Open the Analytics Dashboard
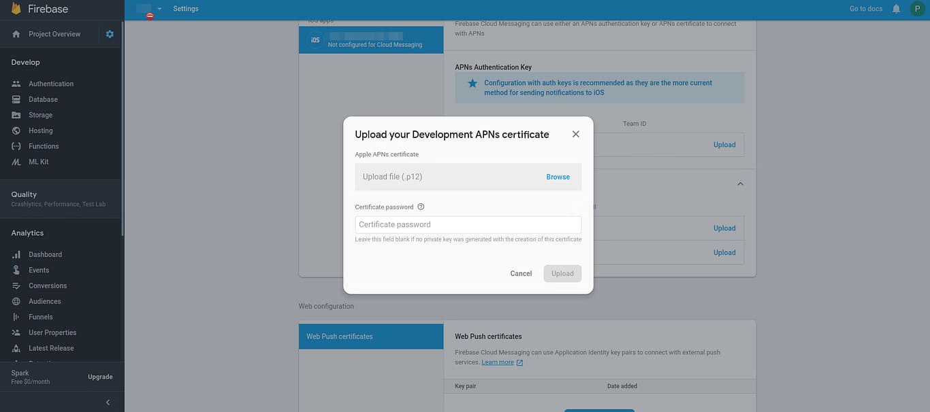 pos(45,254)
